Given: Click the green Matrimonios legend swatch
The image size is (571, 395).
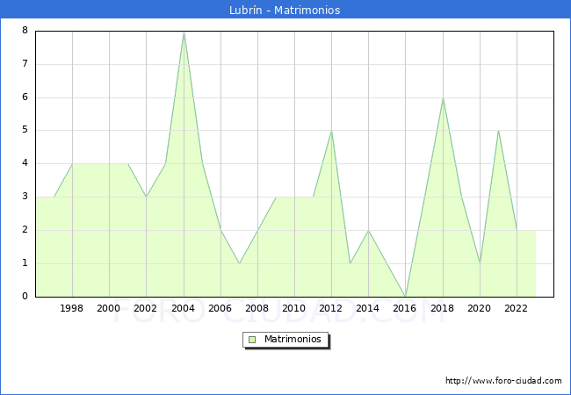Looking at the screenshot, I should click(252, 339).
